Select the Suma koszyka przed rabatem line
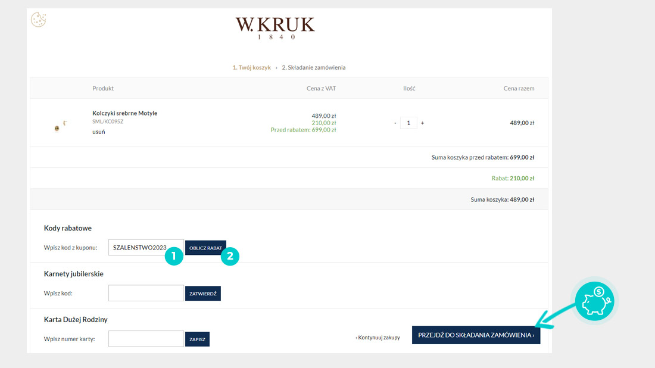 (483, 157)
